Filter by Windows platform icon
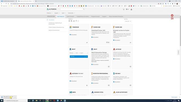Viewport: 181px width, 102px height. [69, 21]
